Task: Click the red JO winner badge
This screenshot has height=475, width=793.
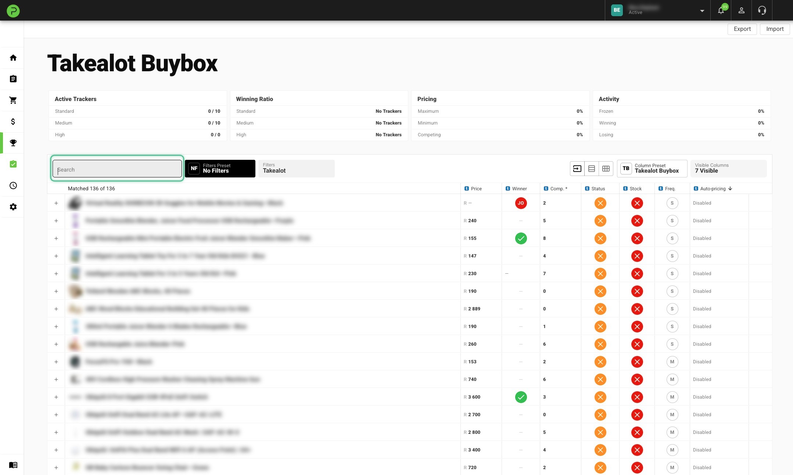Action: (x=521, y=203)
